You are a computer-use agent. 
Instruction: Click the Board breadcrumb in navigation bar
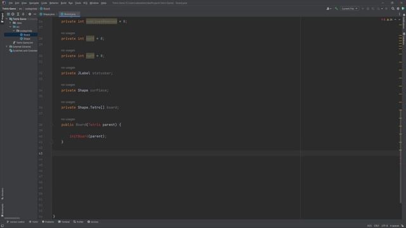coord(45,8)
